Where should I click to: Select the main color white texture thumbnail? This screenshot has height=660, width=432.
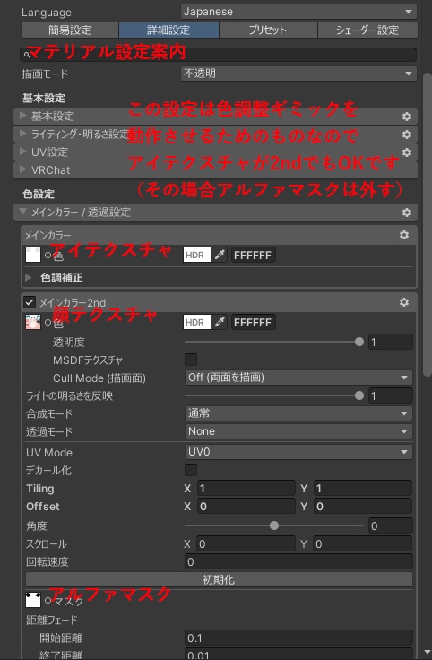(33, 255)
